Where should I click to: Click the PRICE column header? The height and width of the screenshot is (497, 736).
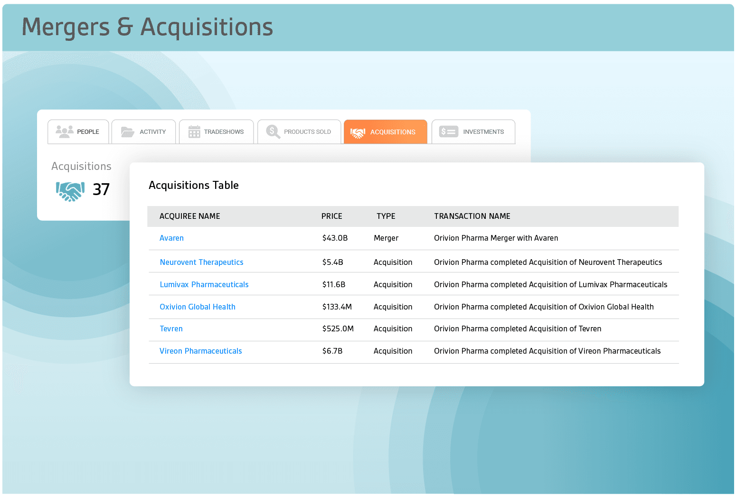(332, 216)
